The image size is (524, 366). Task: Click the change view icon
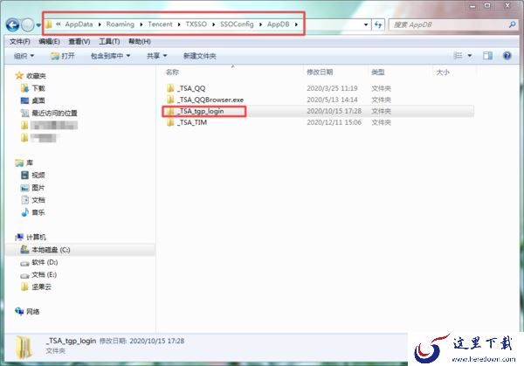coord(458,56)
